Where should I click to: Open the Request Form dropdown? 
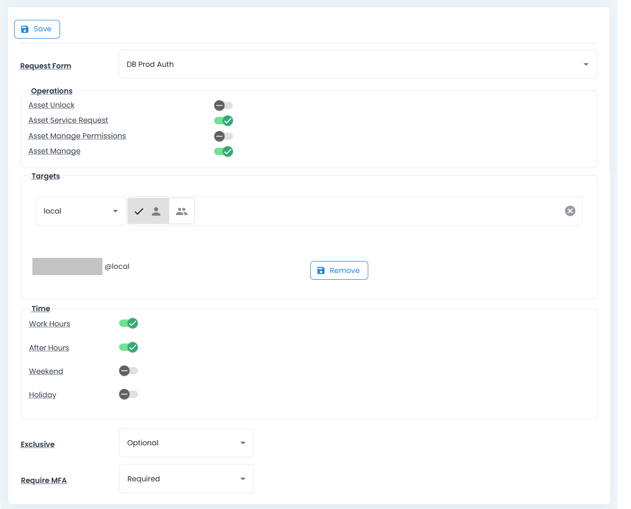tap(357, 64)
